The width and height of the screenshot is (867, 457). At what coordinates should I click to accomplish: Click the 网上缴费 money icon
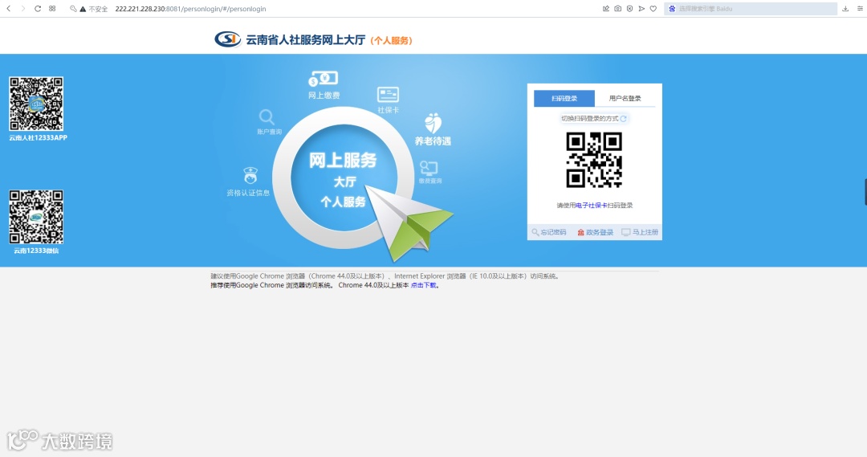[x=324, y=79]
